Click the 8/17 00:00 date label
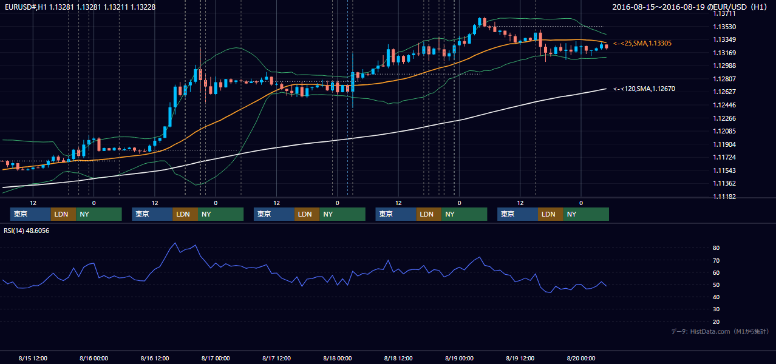776x364 pixels. click(x=216, y=358)
